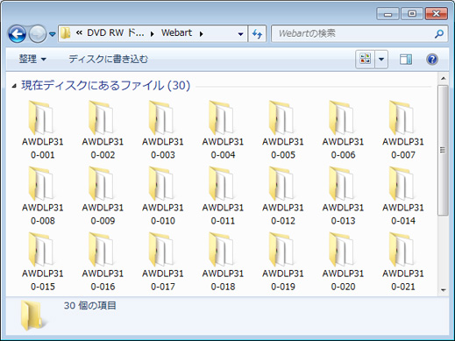Select folder AWDLP310-012

283,195
